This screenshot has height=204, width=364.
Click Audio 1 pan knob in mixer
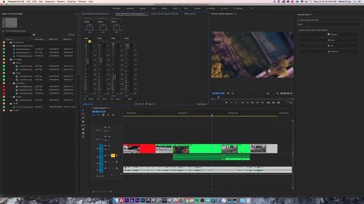(89, 28)
